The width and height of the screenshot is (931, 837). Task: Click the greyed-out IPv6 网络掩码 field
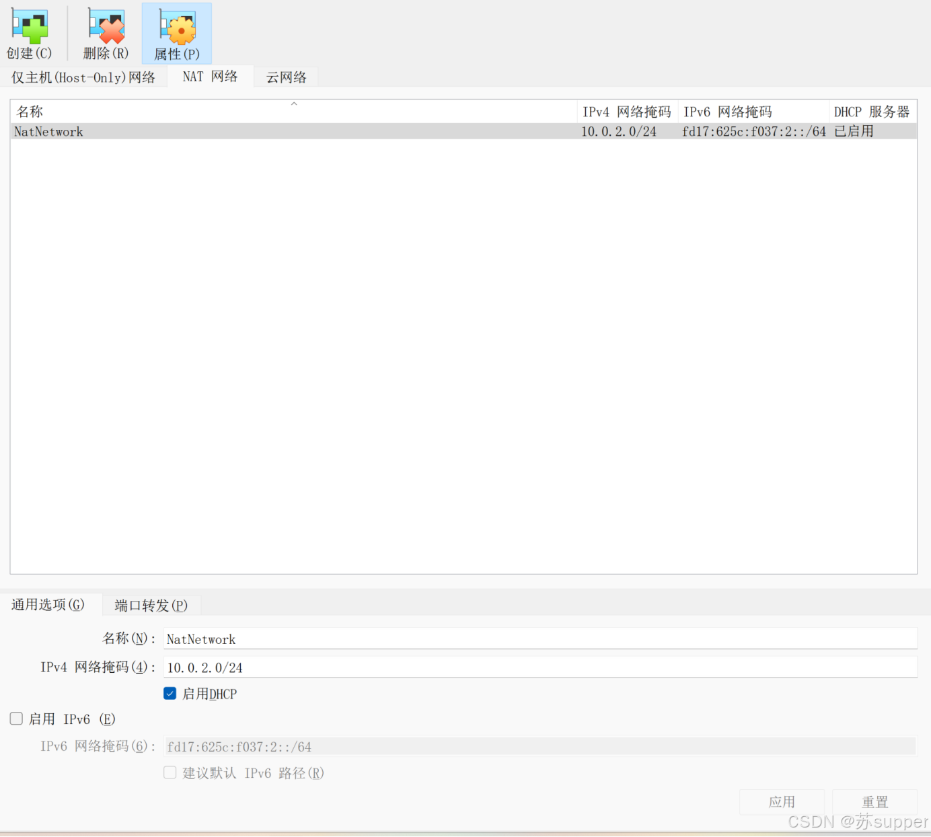[x=540, y=746]
